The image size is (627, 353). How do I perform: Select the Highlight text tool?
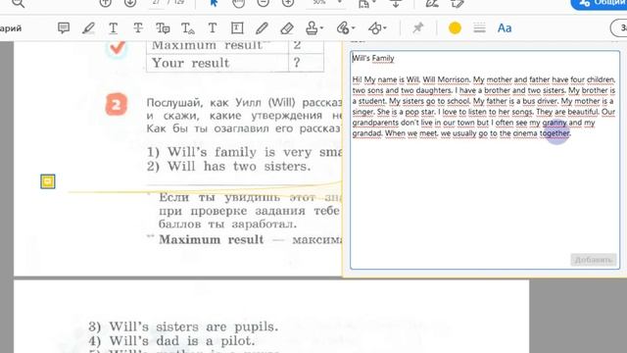[x=88, y=28]
